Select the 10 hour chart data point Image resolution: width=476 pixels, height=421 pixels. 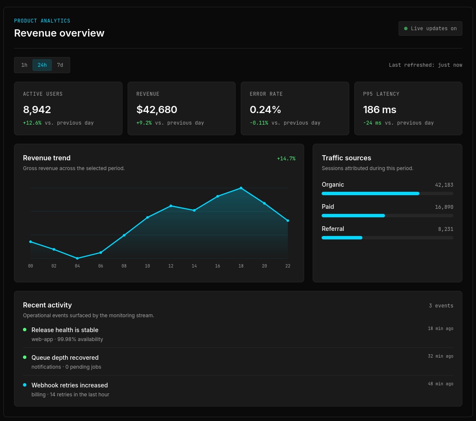(148, 217)
